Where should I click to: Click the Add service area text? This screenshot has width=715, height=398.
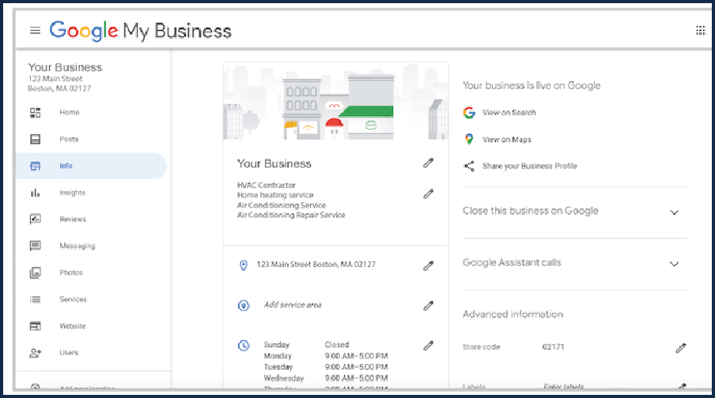point(293,305)
